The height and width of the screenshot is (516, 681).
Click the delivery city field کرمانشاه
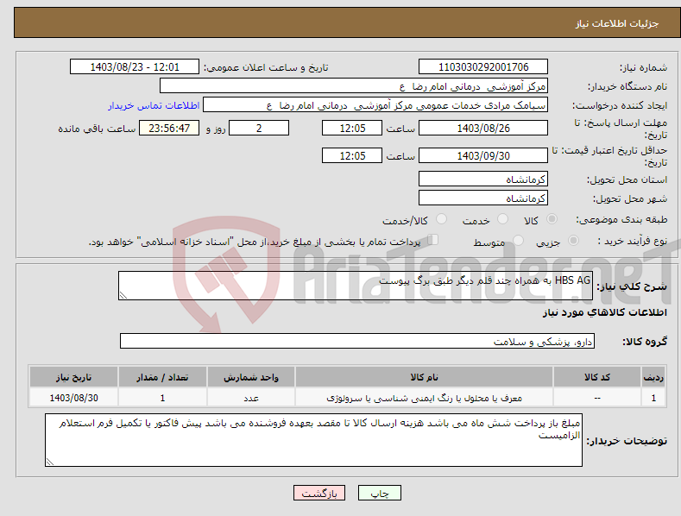click(x=483, y=198)
